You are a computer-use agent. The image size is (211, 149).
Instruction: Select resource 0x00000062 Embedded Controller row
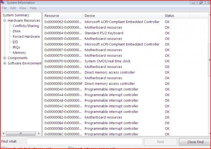107,22
